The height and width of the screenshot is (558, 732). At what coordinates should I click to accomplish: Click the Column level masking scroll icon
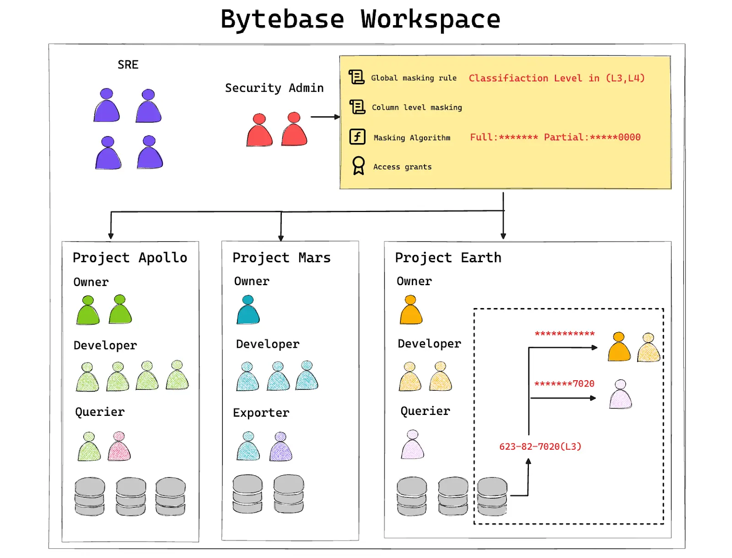pyautogui.click(x=357, y=107)
